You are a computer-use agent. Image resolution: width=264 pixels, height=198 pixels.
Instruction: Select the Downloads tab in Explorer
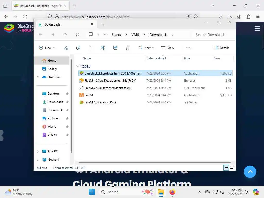[66, 24]
